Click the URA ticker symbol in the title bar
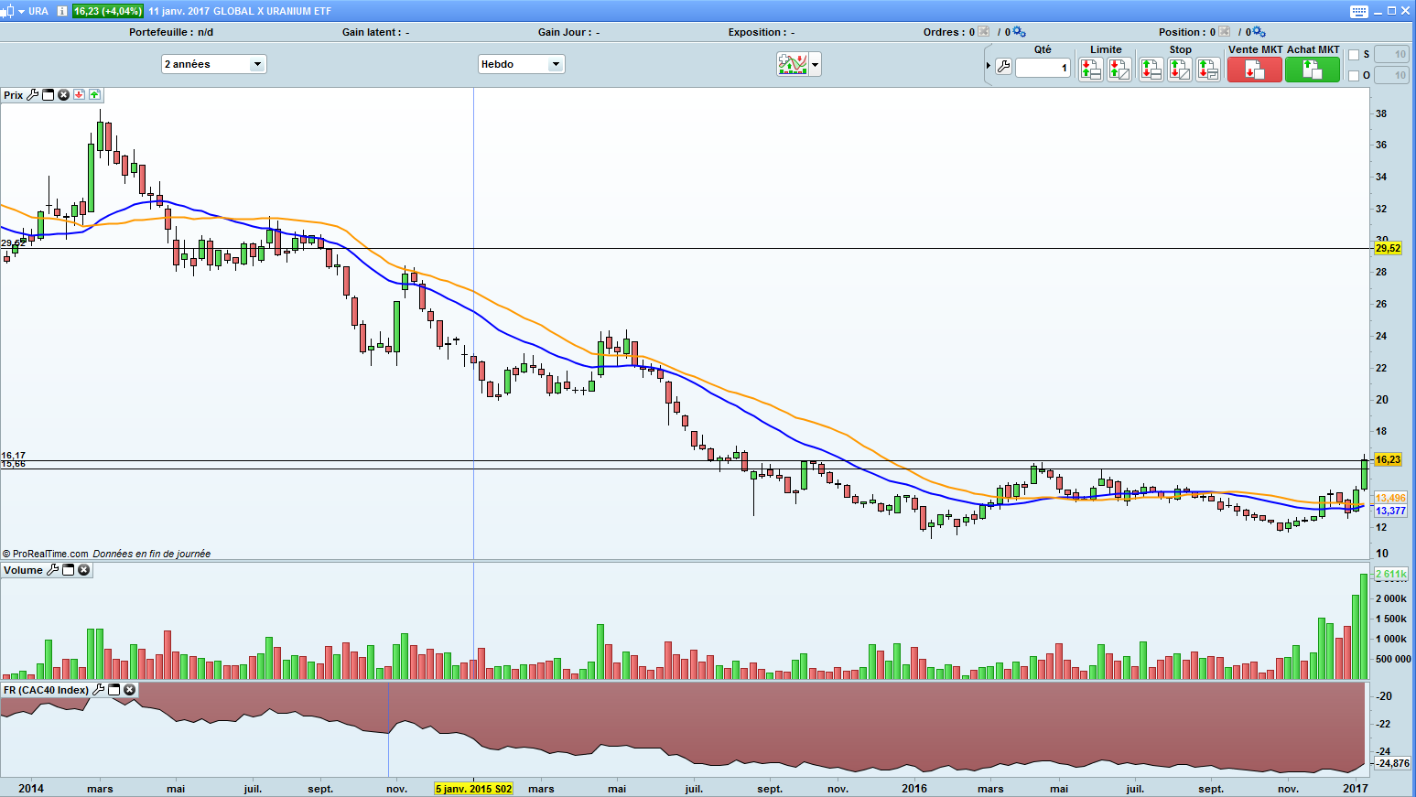Screen dimensions: 1416x797 [38, 11]
